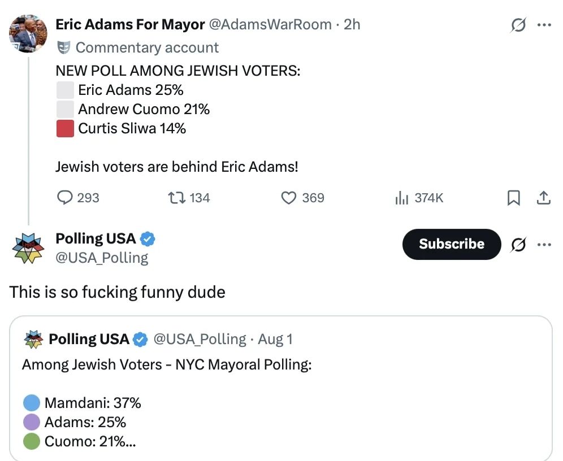Click Polling USA verified badge on reply
563x461 pixels.
(x=147, y=239)
